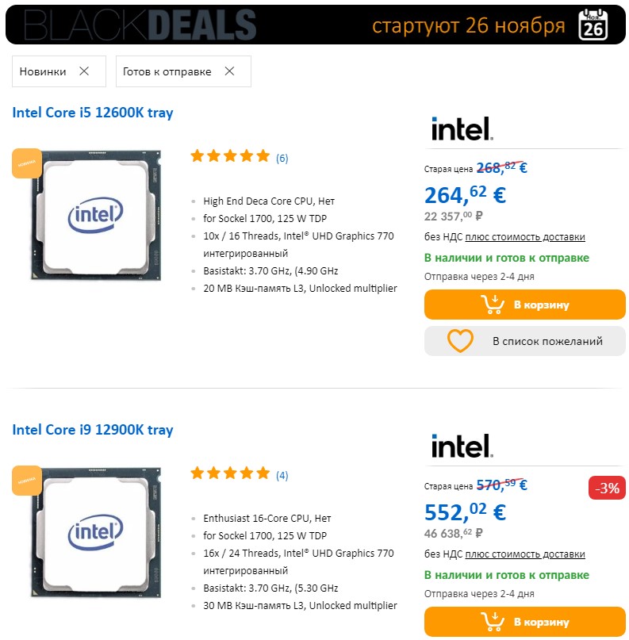This screenshot has width=629, height=640.
Task: Click the heart icon to wishlist i5 12600K
Action: 460,341
